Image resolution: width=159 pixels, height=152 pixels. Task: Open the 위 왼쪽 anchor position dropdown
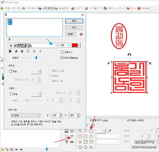pyautogui.click(x=24, y=115)
